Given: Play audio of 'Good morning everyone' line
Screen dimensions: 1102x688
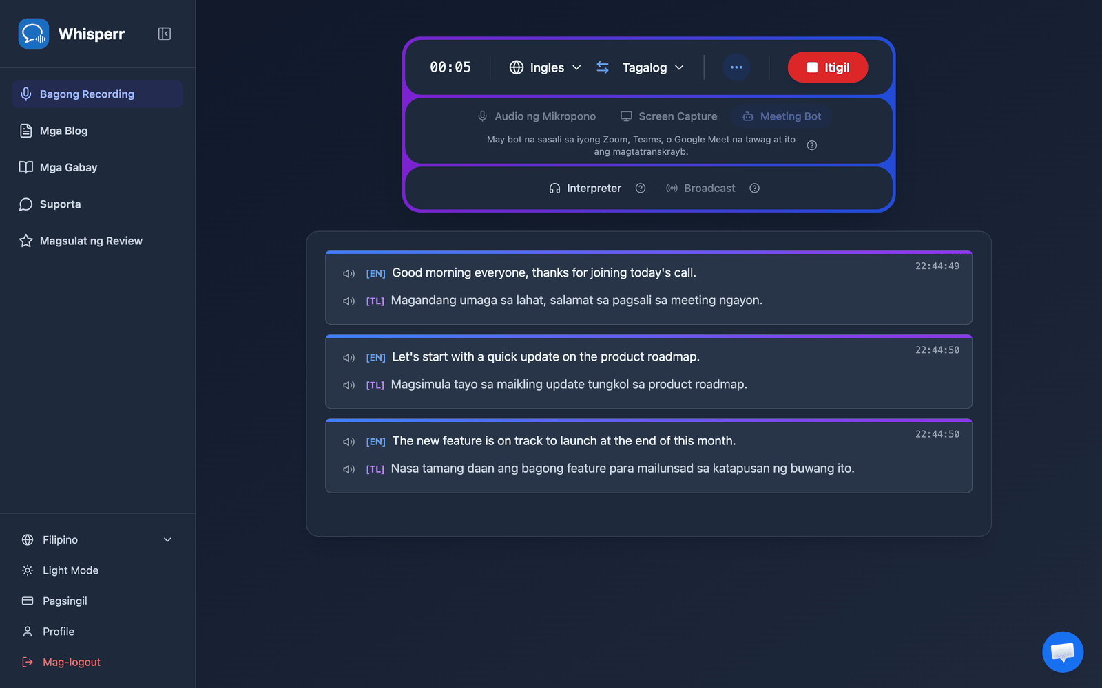Looking at the screenshot, I should [349, 274].
